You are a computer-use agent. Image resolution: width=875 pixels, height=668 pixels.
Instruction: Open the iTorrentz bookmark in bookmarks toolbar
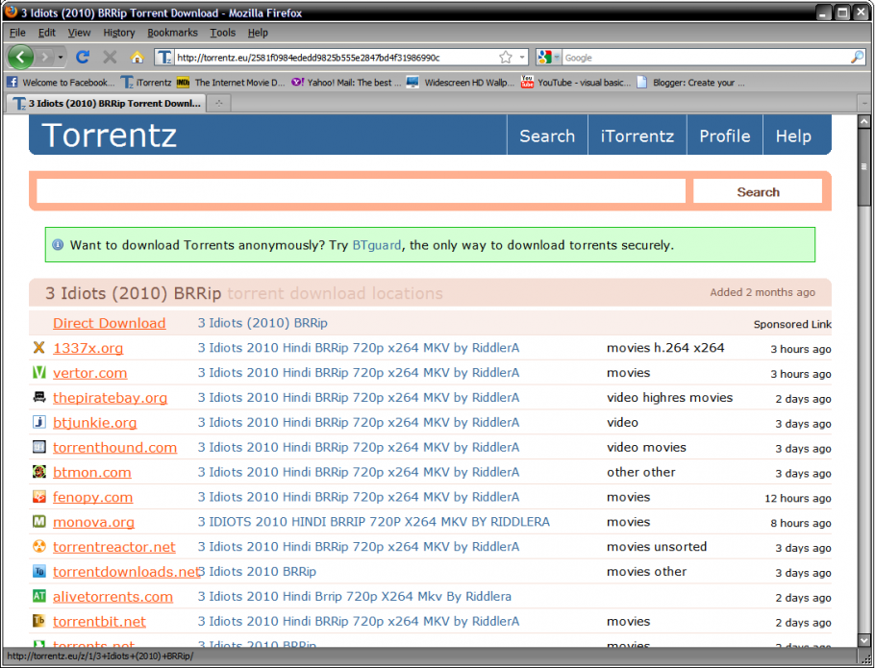tap(146, 83)
